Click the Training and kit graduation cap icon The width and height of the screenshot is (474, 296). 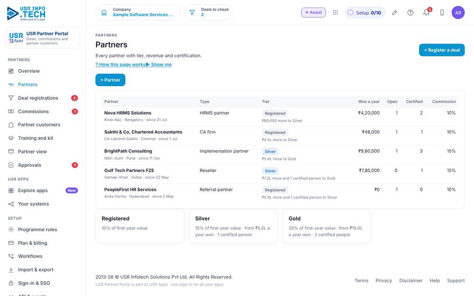(11, 138)
